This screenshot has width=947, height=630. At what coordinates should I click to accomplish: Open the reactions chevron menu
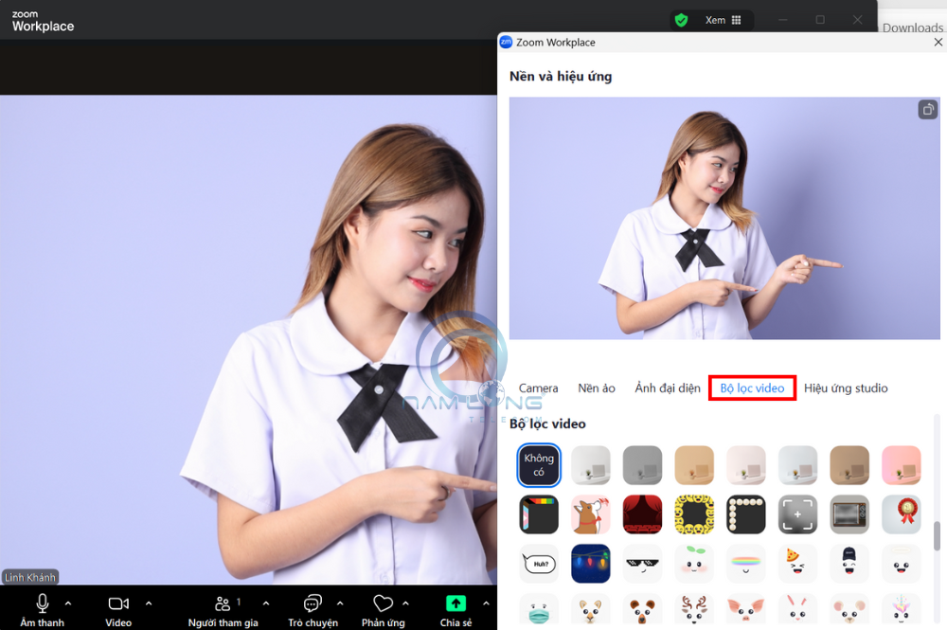pos(405,603)
